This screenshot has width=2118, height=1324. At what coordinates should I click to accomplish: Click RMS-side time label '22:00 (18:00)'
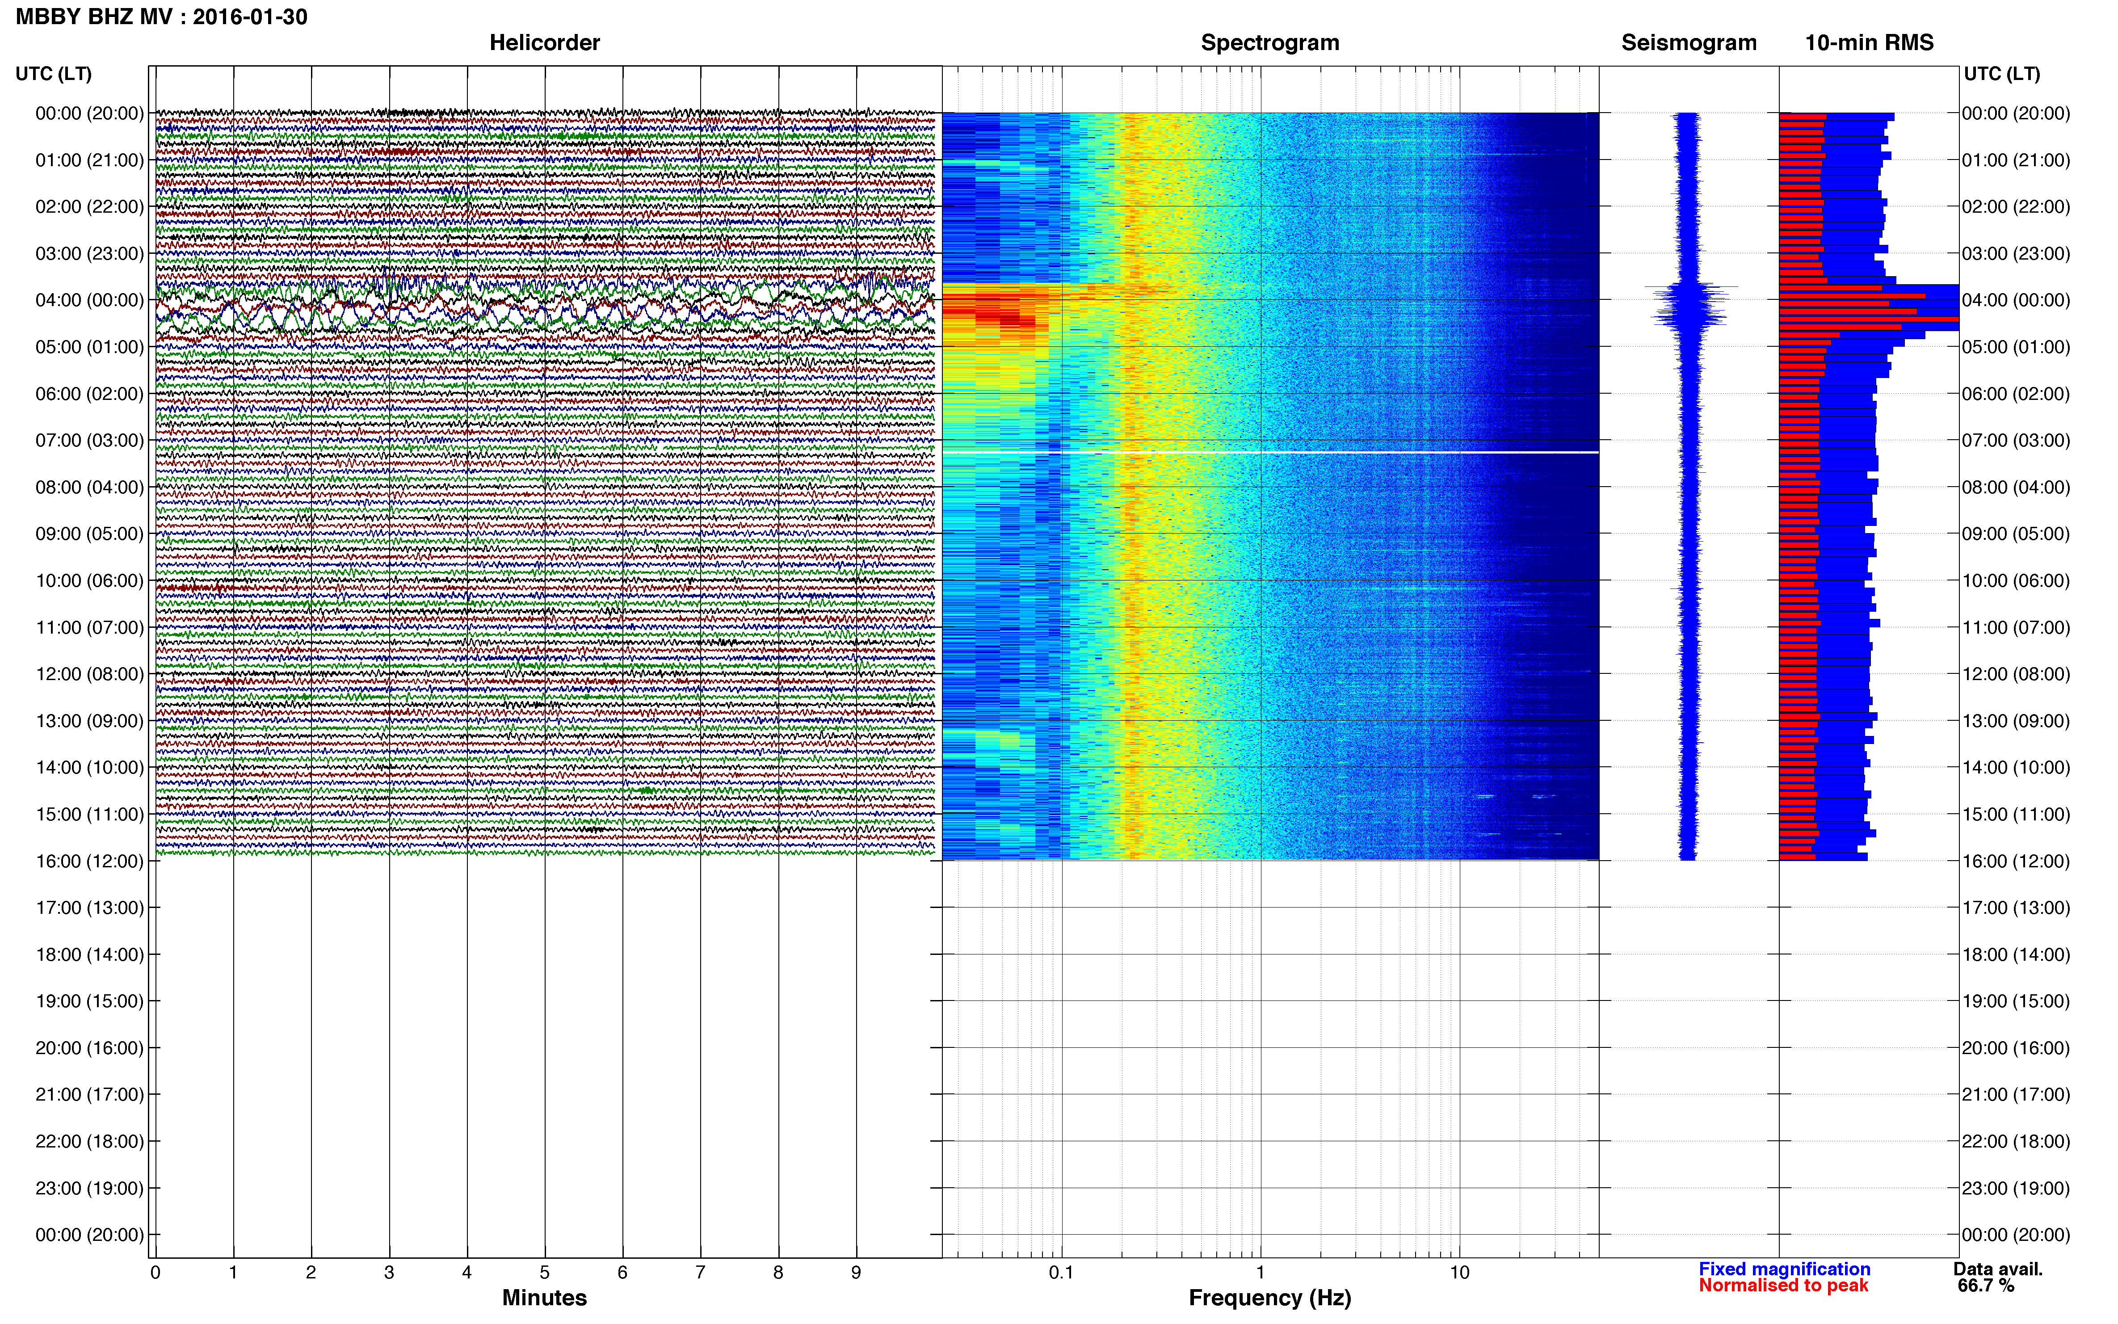pyautogui.click(x=2017, y=1141)
